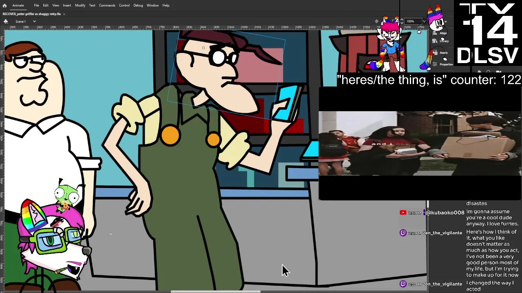
Task: Click the Scene 1 label
Action: pyautogui.click(x=20, y=21)
